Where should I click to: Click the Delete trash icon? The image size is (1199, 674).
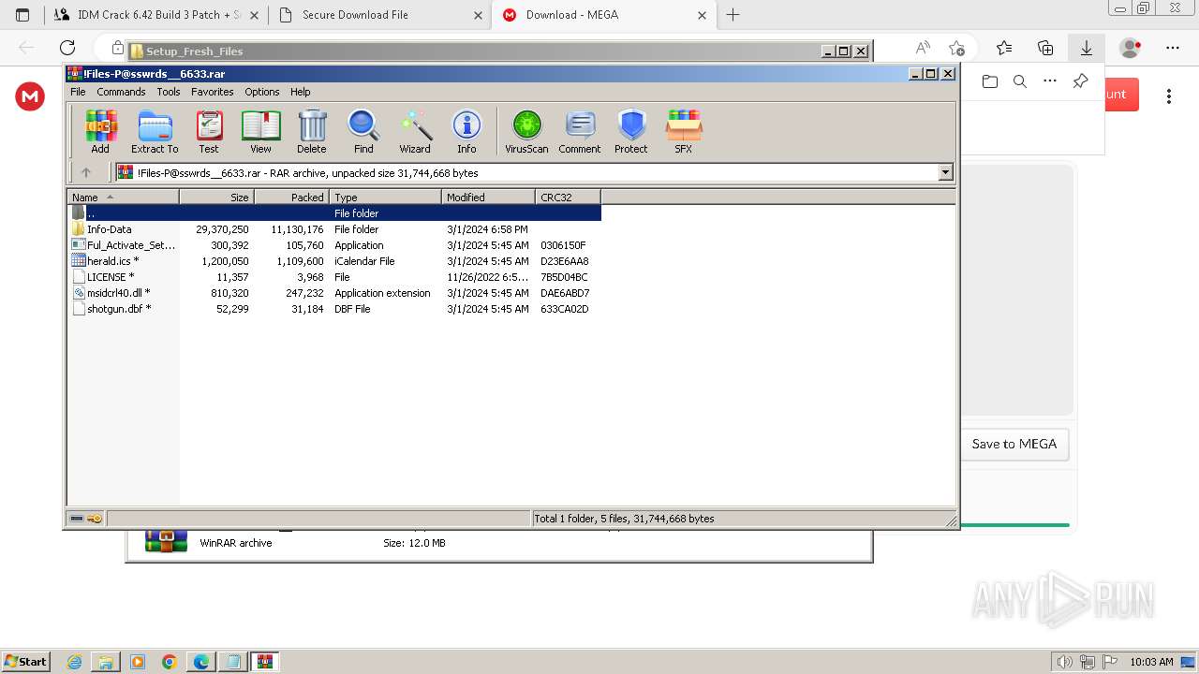tap(312, 131)
